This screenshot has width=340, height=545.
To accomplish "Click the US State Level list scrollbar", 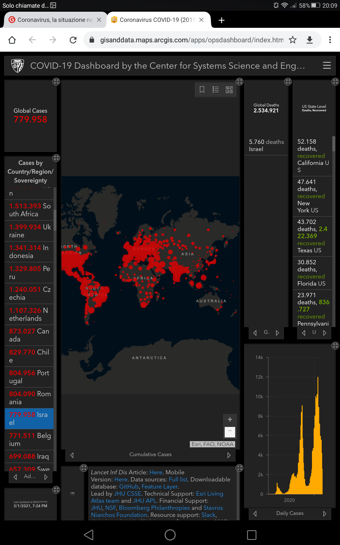I will coord(334,144).
